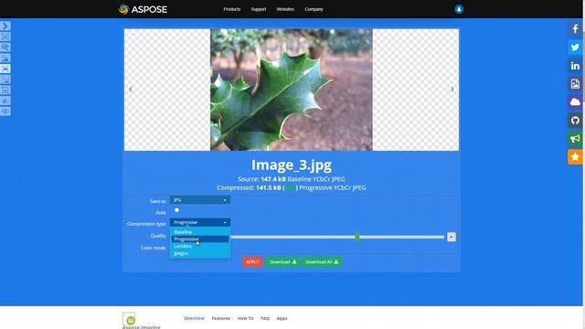
Task: Open the Support menu
Action: 259,9
